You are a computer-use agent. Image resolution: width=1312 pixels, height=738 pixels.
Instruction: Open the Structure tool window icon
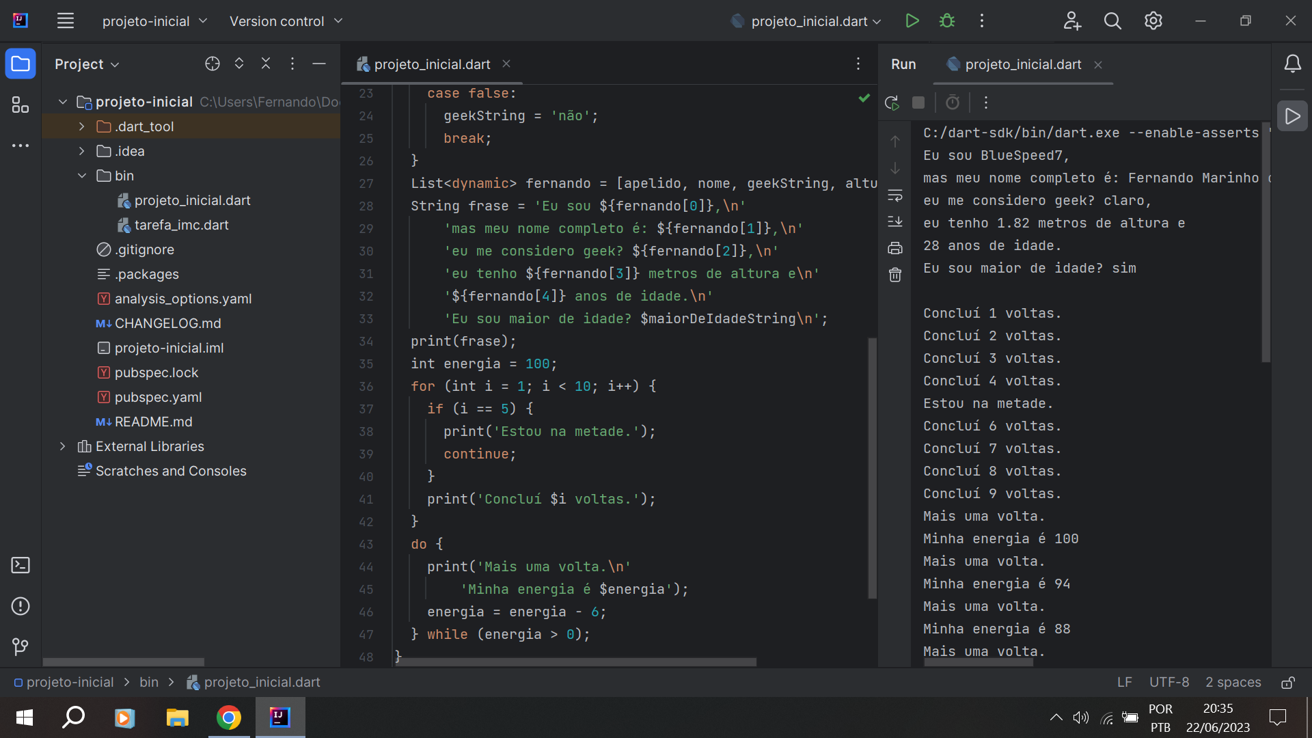pyautogui.click(x=20, y=105)
